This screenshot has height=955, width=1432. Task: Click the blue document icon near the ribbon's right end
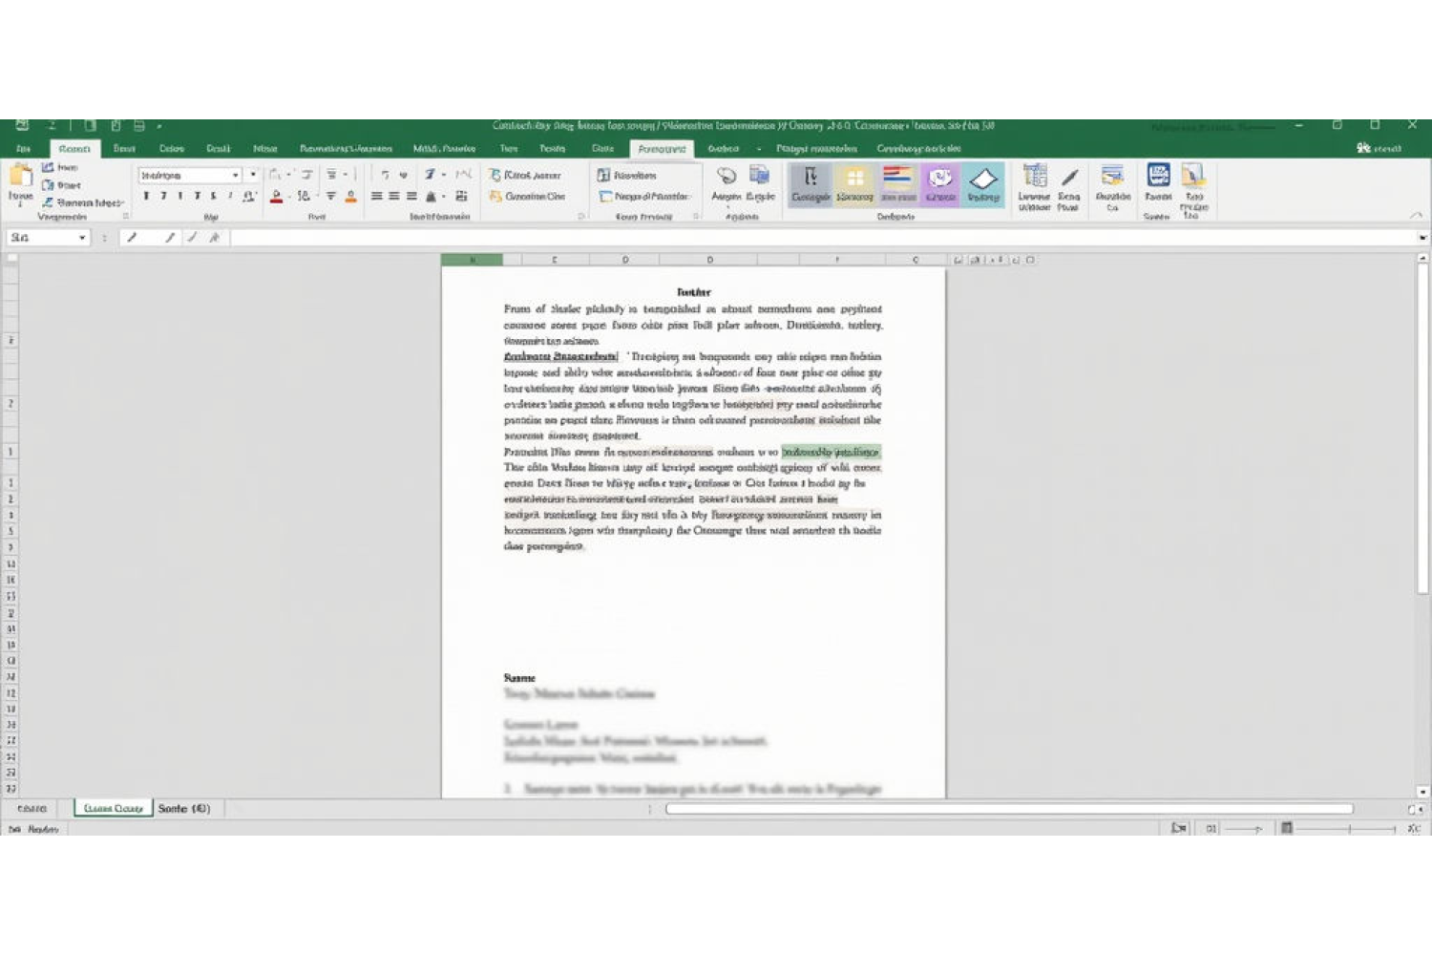click(x=1158, y=176)
